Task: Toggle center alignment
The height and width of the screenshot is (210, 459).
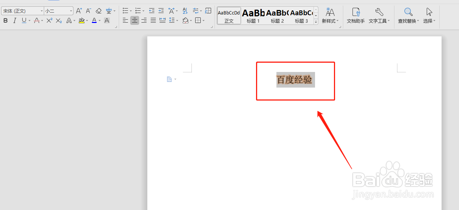Action: coord(135,20)
